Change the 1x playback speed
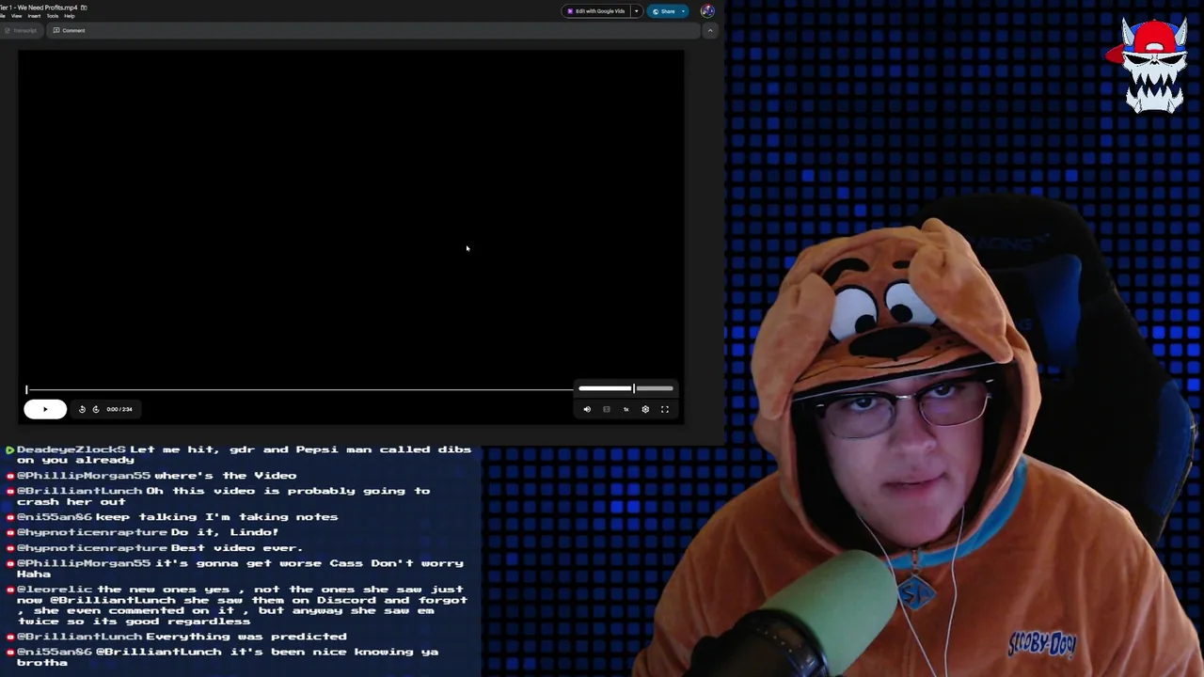This screenshot has width=1204, height=677. (x=626, y=409)
